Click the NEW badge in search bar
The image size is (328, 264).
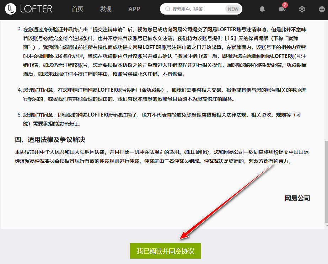233,9
